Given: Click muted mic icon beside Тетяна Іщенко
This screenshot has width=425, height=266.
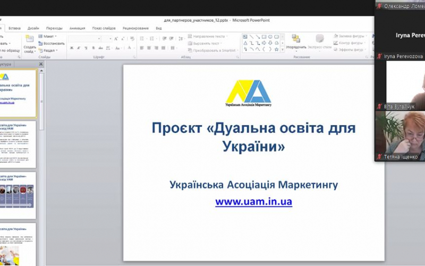Looking at the screenshot, I should (x=379, y=156).
